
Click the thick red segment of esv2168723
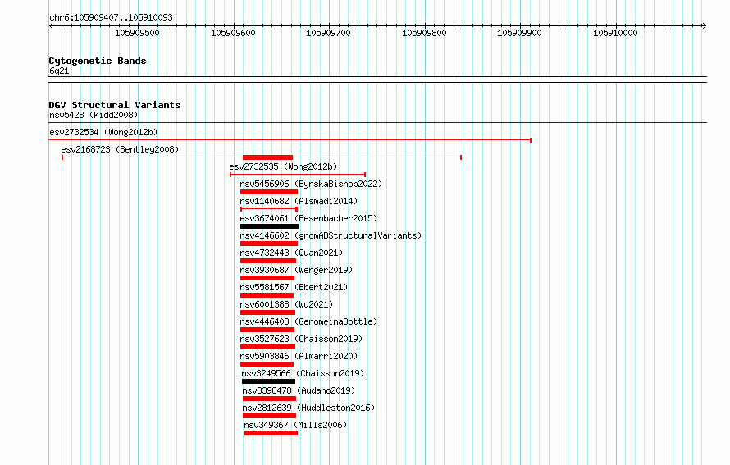point(267,157)
